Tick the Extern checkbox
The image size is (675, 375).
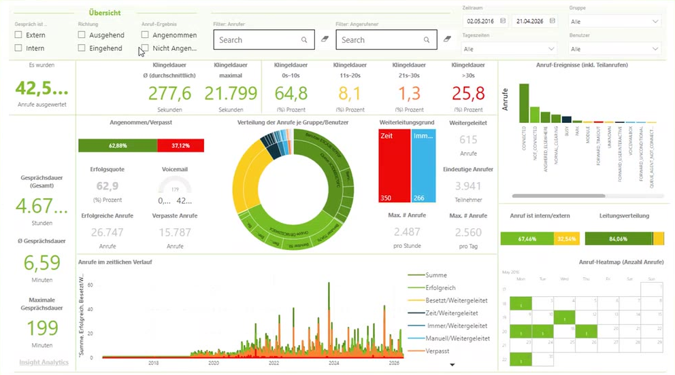click(x=18, y=35)
